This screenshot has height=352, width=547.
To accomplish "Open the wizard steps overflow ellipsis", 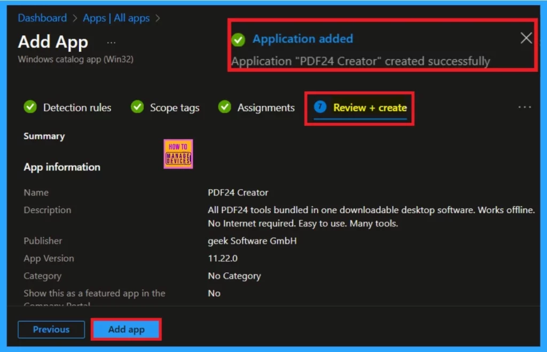I will (525, 107).
